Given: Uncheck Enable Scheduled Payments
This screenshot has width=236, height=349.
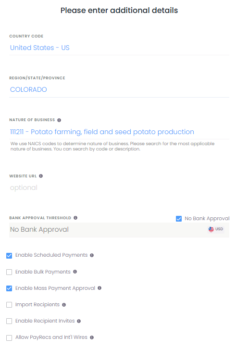Looking at the screenshot, I should [x=9, y=256].
